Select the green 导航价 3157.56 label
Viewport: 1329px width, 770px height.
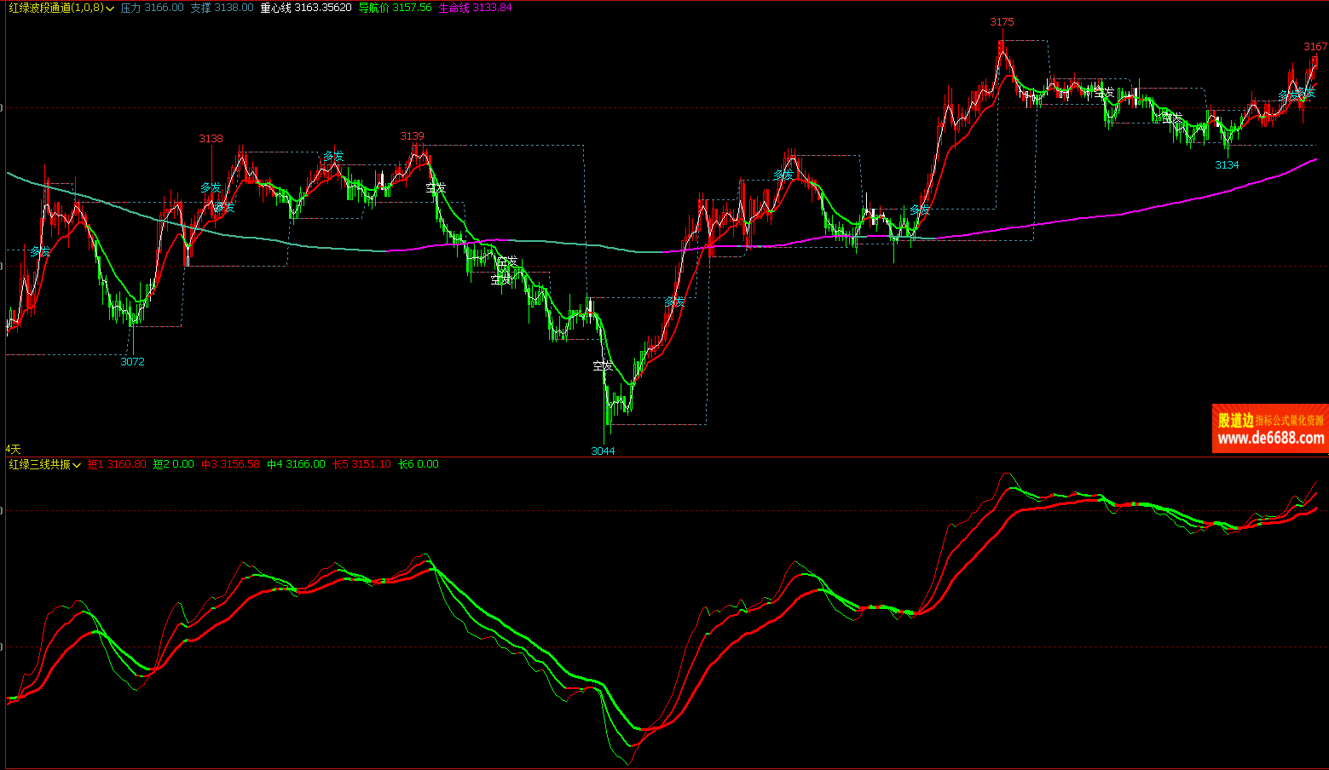[395, 8]
